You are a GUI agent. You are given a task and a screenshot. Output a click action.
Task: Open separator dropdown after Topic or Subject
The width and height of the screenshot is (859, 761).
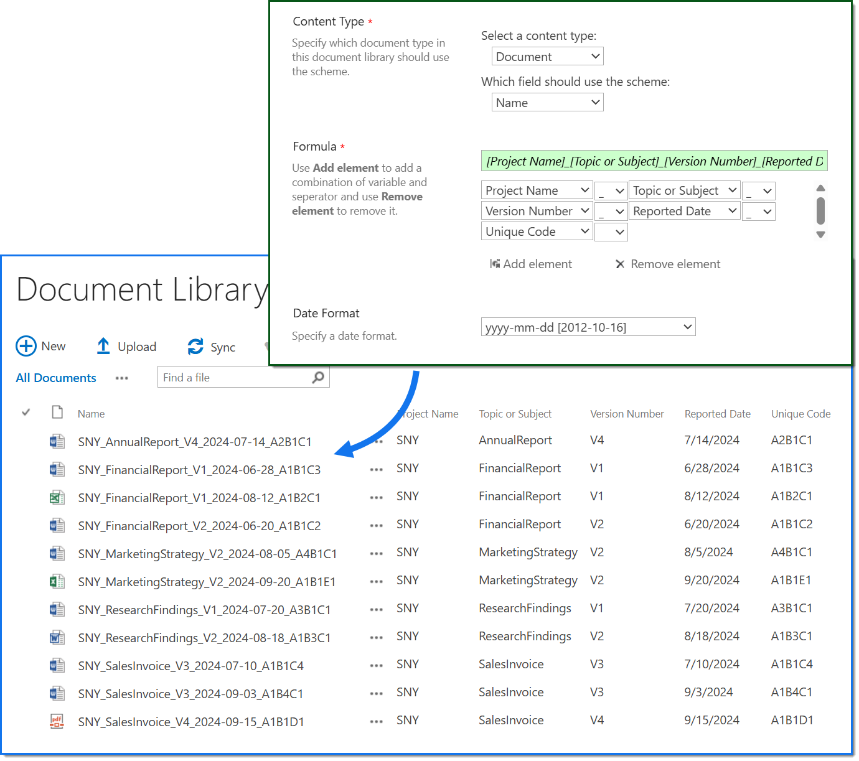coord(759,191)
